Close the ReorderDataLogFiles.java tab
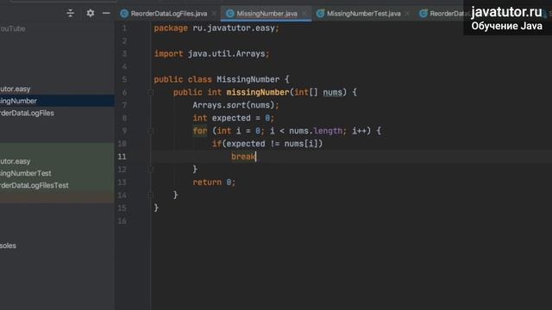Screen dimensions: 552x310 214,14
